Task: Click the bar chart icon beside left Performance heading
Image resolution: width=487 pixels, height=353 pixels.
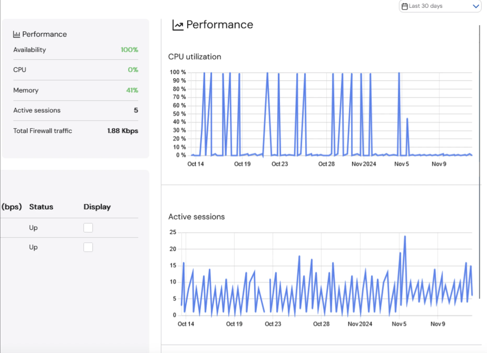Action: (16, 34)
